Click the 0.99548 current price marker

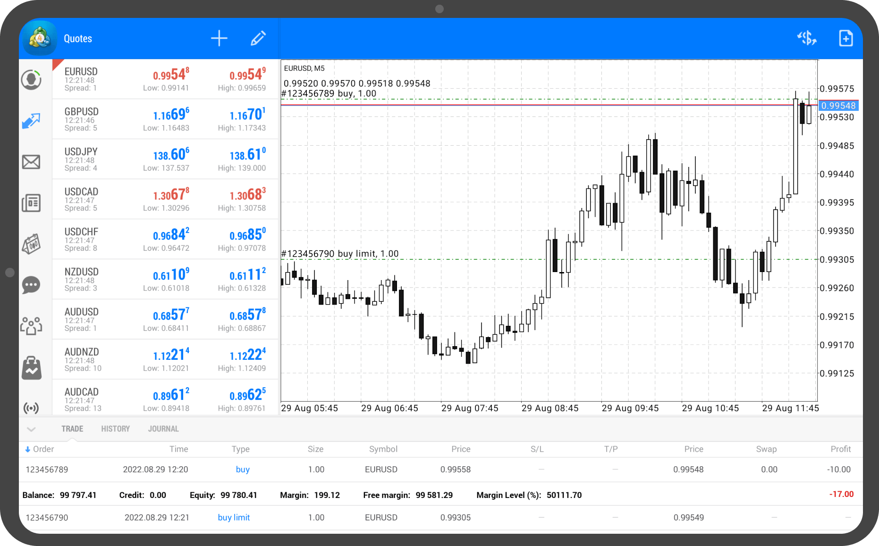pos(838,106)
